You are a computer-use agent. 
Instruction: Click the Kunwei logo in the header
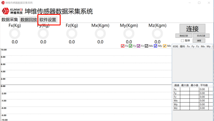[12, 11]
